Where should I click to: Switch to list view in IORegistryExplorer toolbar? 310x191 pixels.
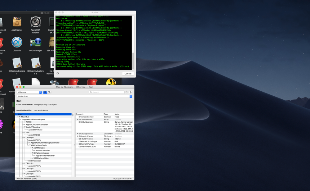pyautogui.click(x=45, y=92)
